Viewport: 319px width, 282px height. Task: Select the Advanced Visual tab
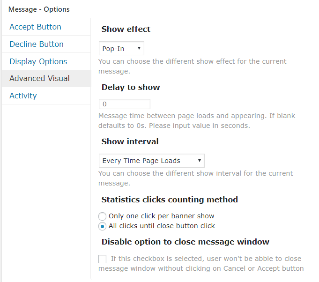tap(39, 78)
